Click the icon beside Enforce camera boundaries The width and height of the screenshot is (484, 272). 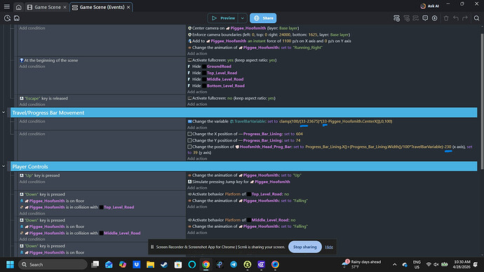pos(189,34)
